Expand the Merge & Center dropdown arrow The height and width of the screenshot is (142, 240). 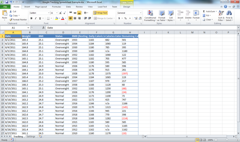[x=114, y=18]
